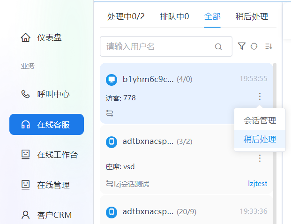Refresh the conversation list

(x=254, y=46)
